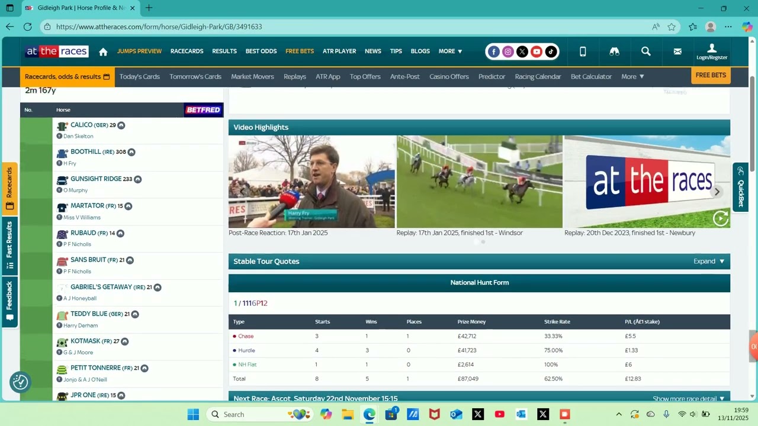This screenshot has height=426, width=758.
Task: Click the browser address bar URL
Action: (x=159, y=27)
